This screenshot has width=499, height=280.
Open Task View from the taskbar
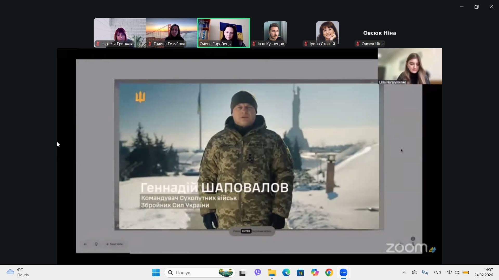click(242, 272)
